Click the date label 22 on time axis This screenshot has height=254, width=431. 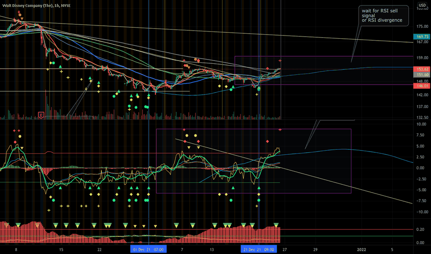99,249
